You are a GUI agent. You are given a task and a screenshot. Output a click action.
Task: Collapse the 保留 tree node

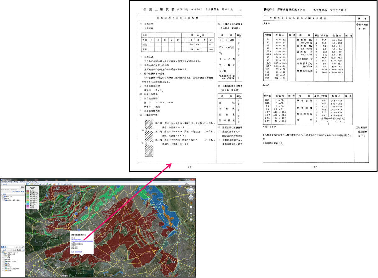1,198
